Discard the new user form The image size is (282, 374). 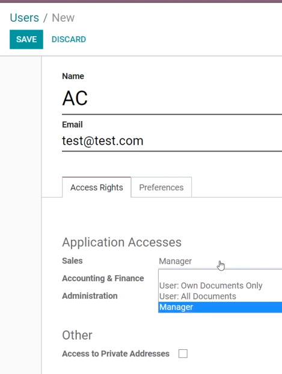pos(69,39)
